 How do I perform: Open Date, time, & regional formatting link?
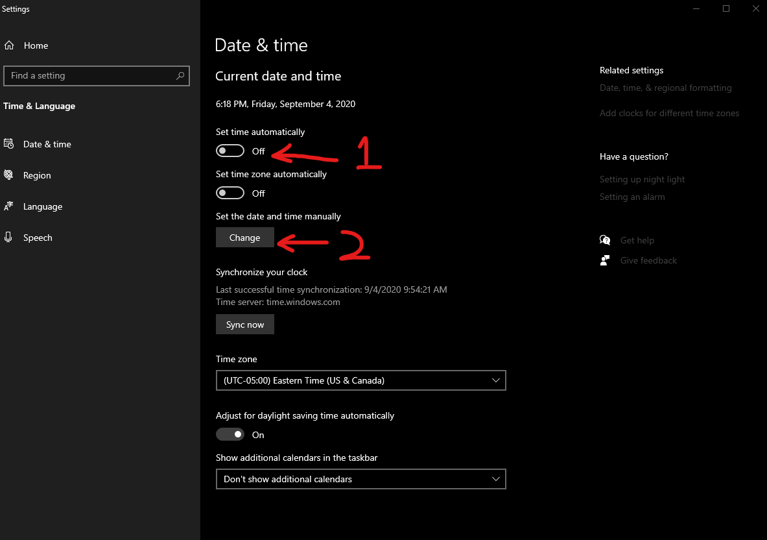(x=665, y=88)
